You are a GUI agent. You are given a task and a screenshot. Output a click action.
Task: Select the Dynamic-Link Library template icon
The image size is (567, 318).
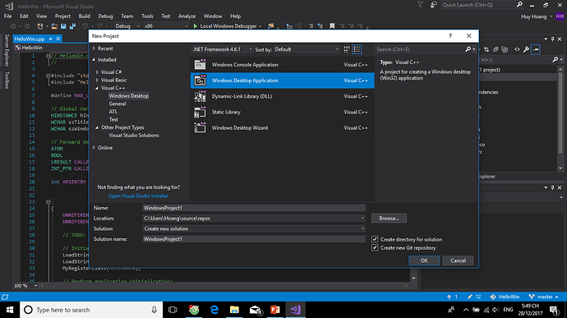point(200,96)
